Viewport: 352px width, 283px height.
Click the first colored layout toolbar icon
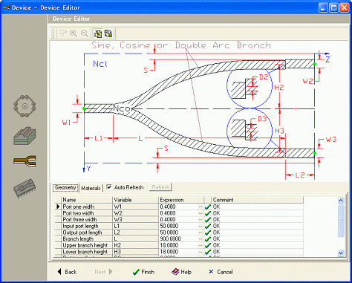pos(98,33)
